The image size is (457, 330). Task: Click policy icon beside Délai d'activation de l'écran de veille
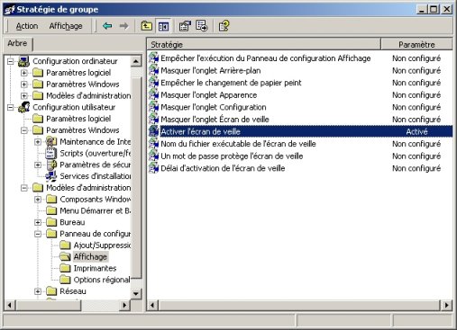click(x=154, y=168)
